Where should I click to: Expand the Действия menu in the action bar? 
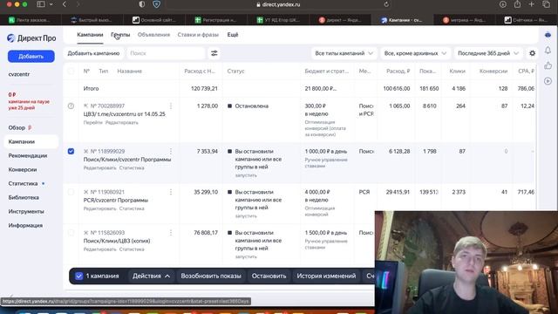click(x=151, y=276)
